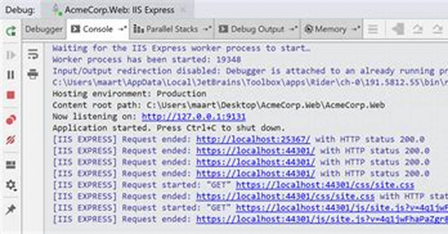Screen dimensions: 448x234
Task: Click AcmeCorp.Web run configuration icon in title
Action: tap(57, 10)
